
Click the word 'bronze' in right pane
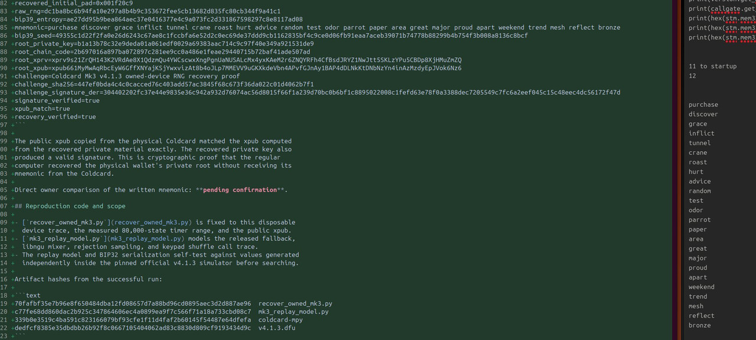700,325
